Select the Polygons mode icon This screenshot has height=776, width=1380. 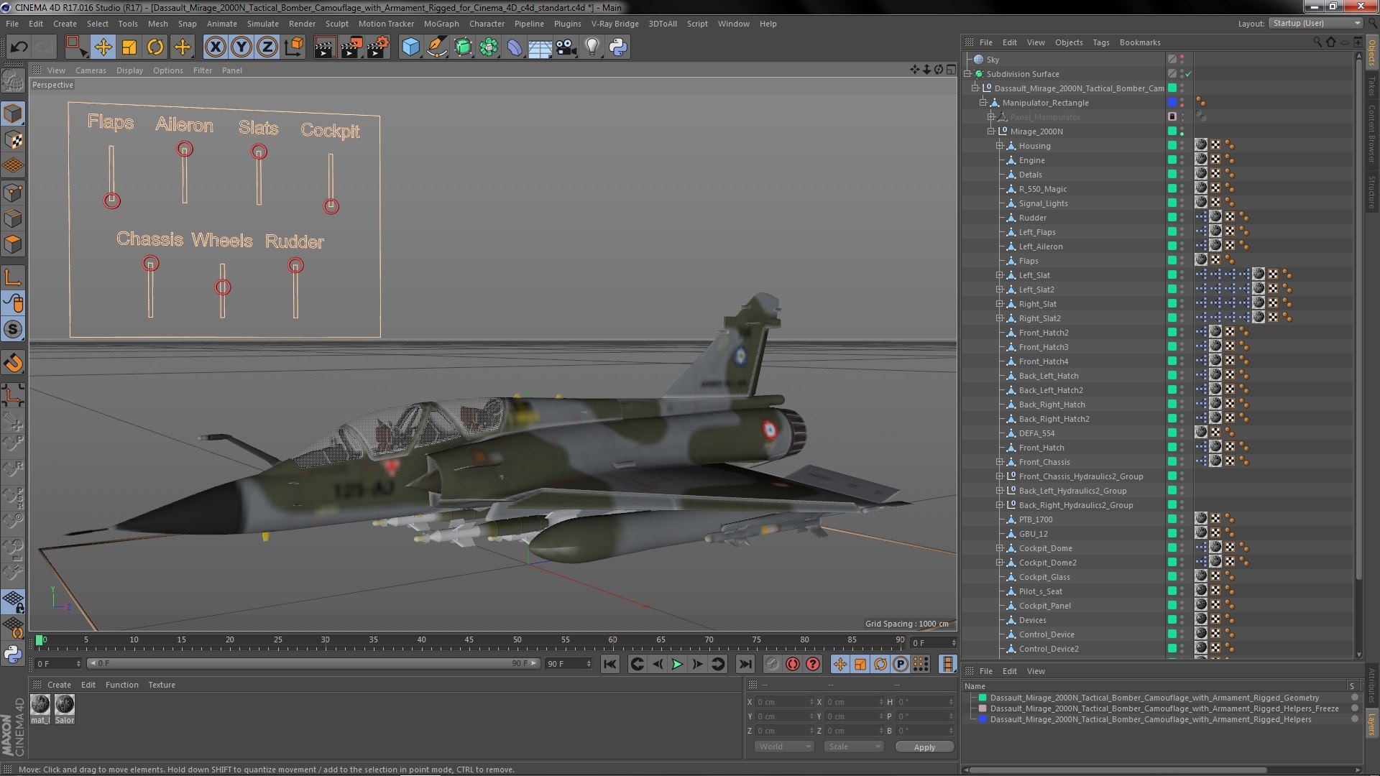tap(13, 244)
